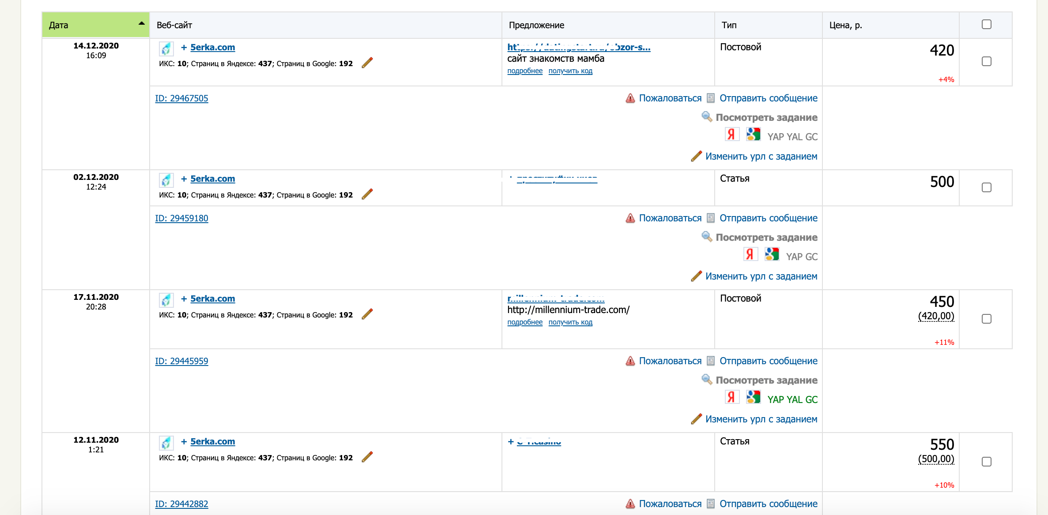This screenshot has height=515, width=1048.
Task: Check the checkbox for the 420 price row
Action: point(986,61)
